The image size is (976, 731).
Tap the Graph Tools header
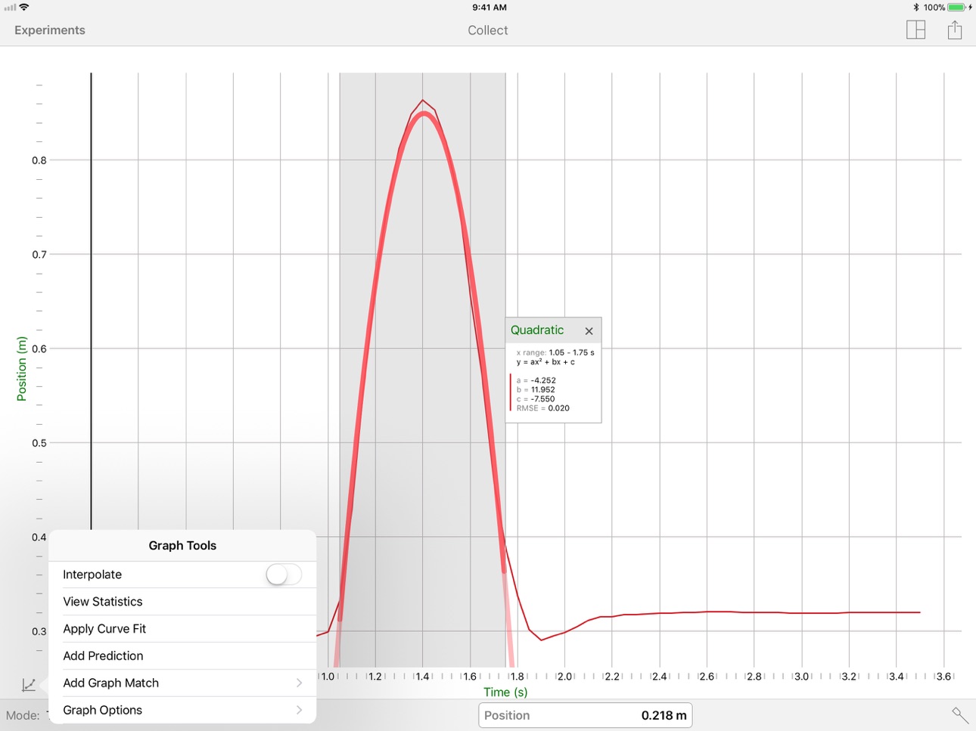[182, 546]
